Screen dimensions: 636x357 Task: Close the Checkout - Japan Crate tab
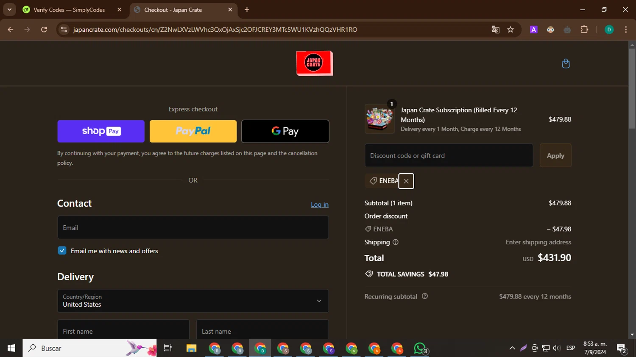pos(230,10)
